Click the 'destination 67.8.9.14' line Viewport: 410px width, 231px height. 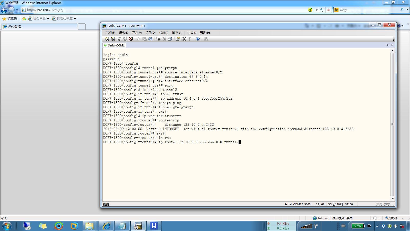click(156, 76)
